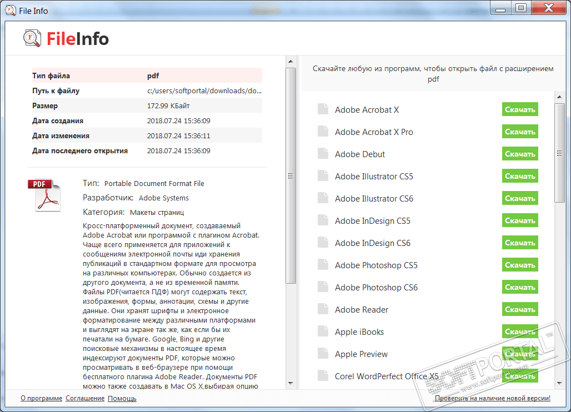The image size is (571, 412).
Task: Click the program list scrollbar down arrow
Action: [559, 383]
